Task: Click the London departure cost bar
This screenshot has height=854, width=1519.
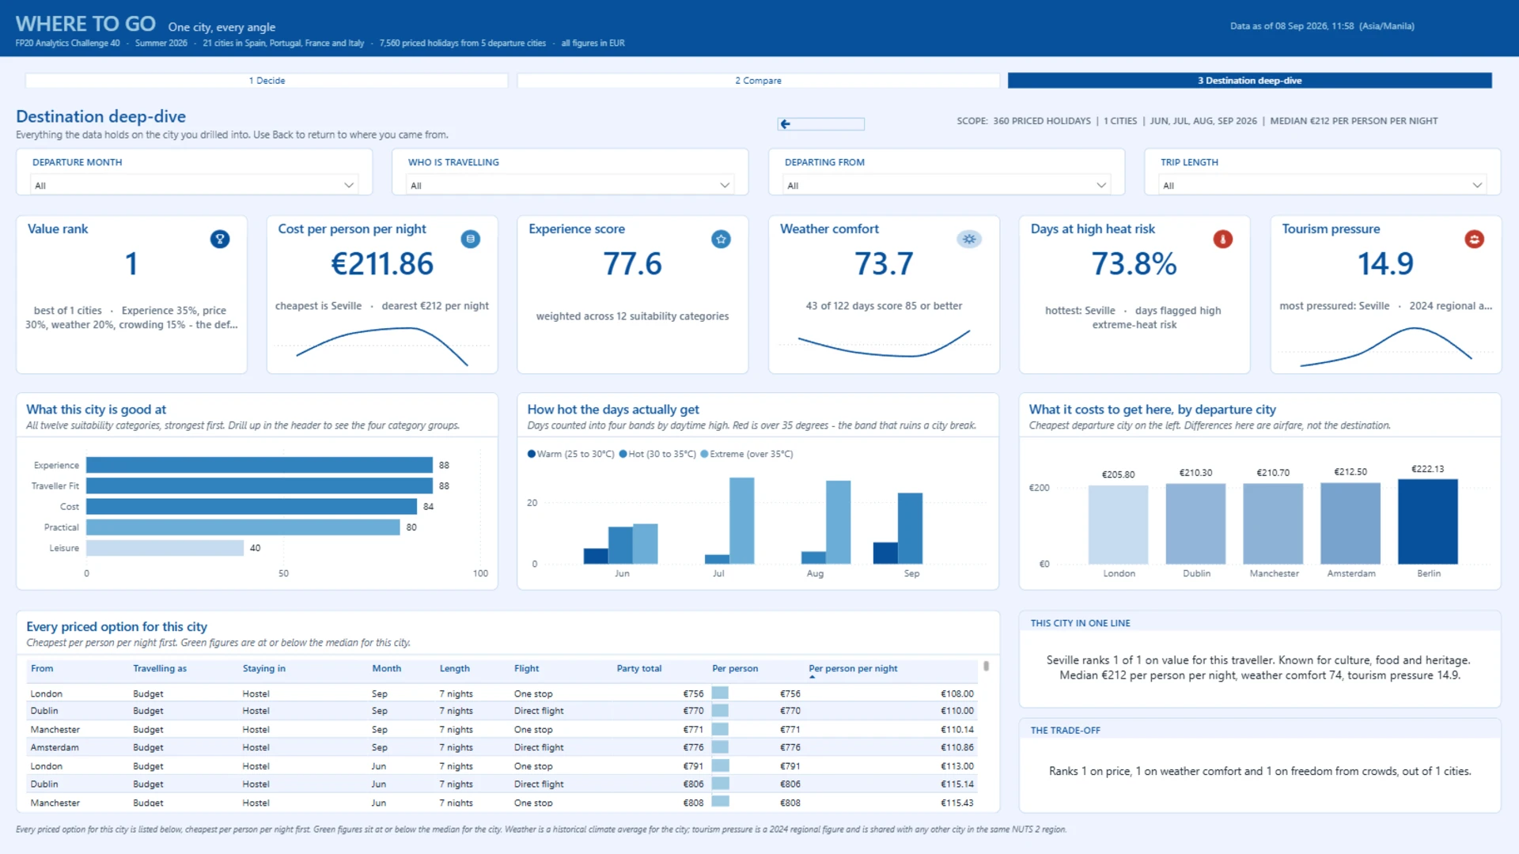Action: pyautogui.click(x=1118, y=524)
